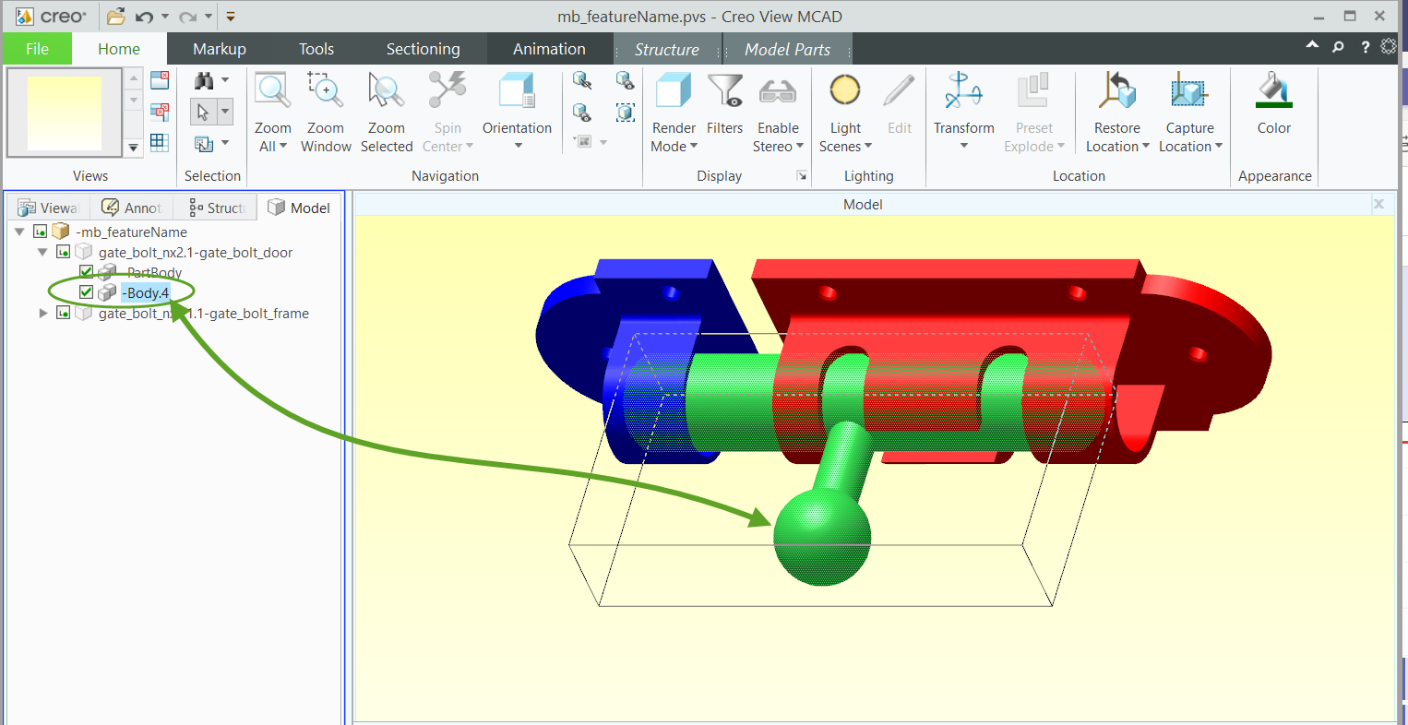Open the File menu
The height and width of the screenshot is (725, 1408).
(37, 49)
